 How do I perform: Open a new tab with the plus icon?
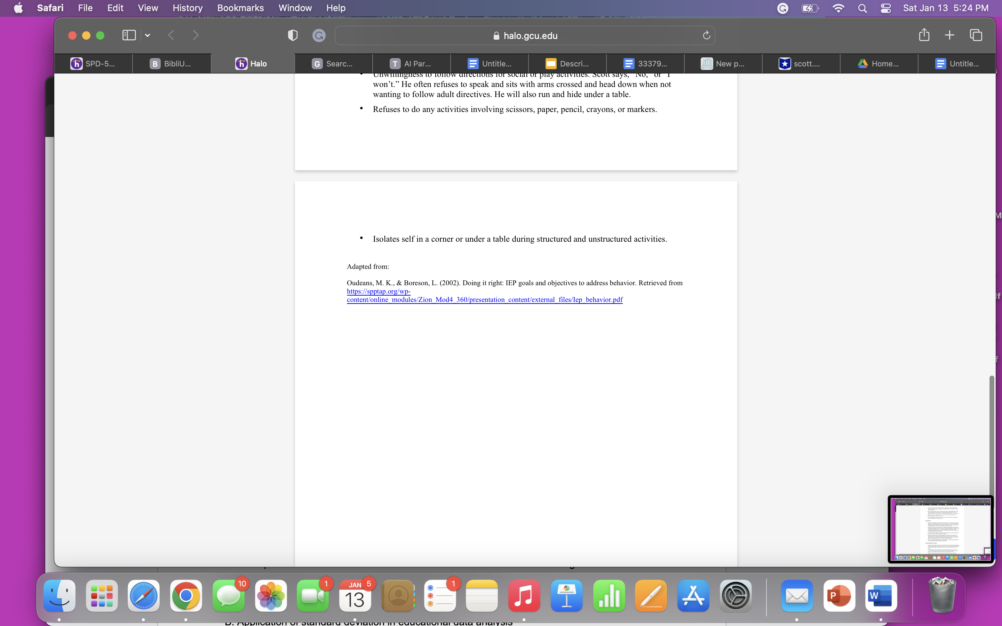(949, 35)
